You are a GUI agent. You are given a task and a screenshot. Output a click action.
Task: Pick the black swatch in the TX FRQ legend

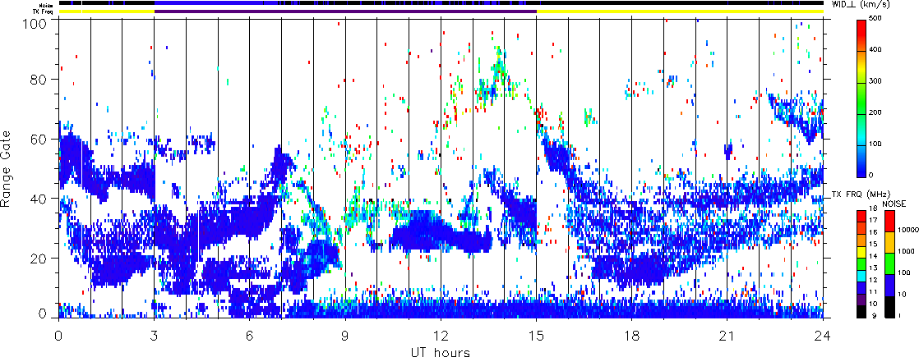click(x=861, y=312)
